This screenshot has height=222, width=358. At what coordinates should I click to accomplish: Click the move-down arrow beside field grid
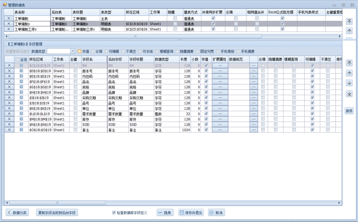(349, 83)
